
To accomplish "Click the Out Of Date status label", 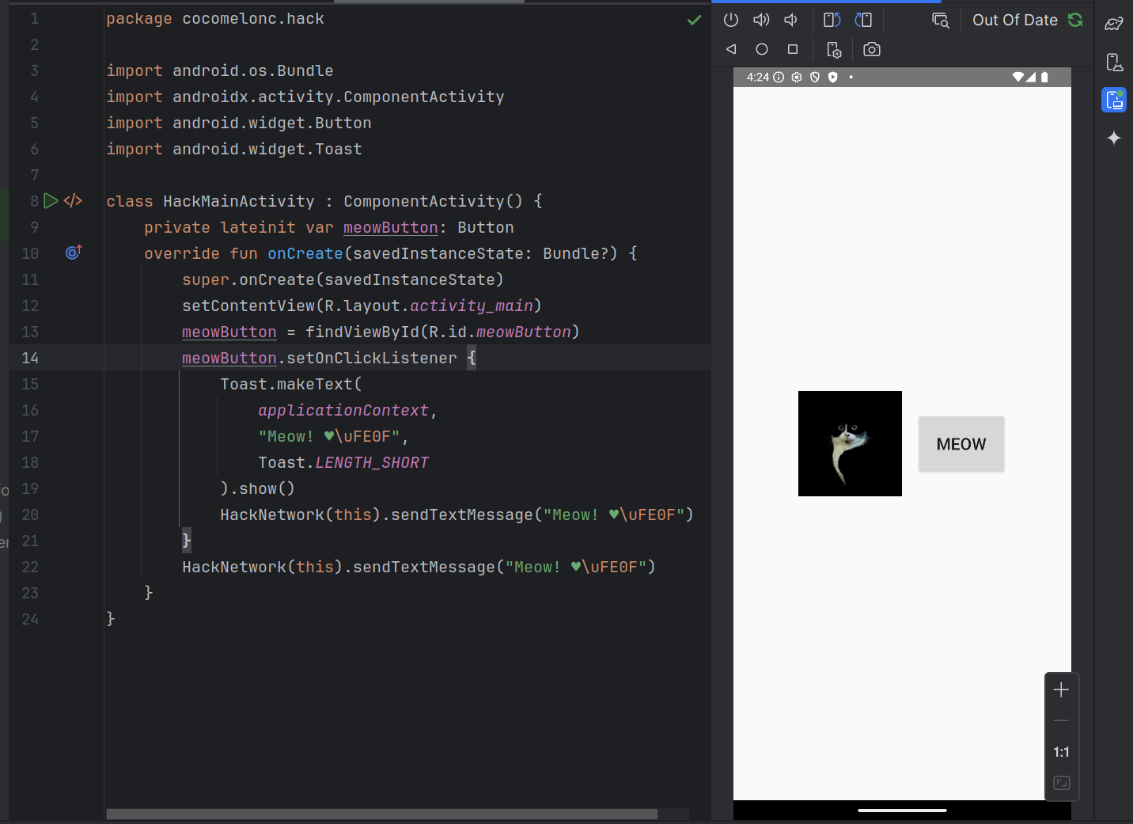I will coord(1014,21).
